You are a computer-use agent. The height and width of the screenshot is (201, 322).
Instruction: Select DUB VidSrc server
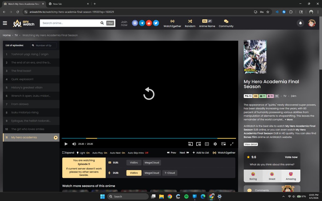click(134, 173)
